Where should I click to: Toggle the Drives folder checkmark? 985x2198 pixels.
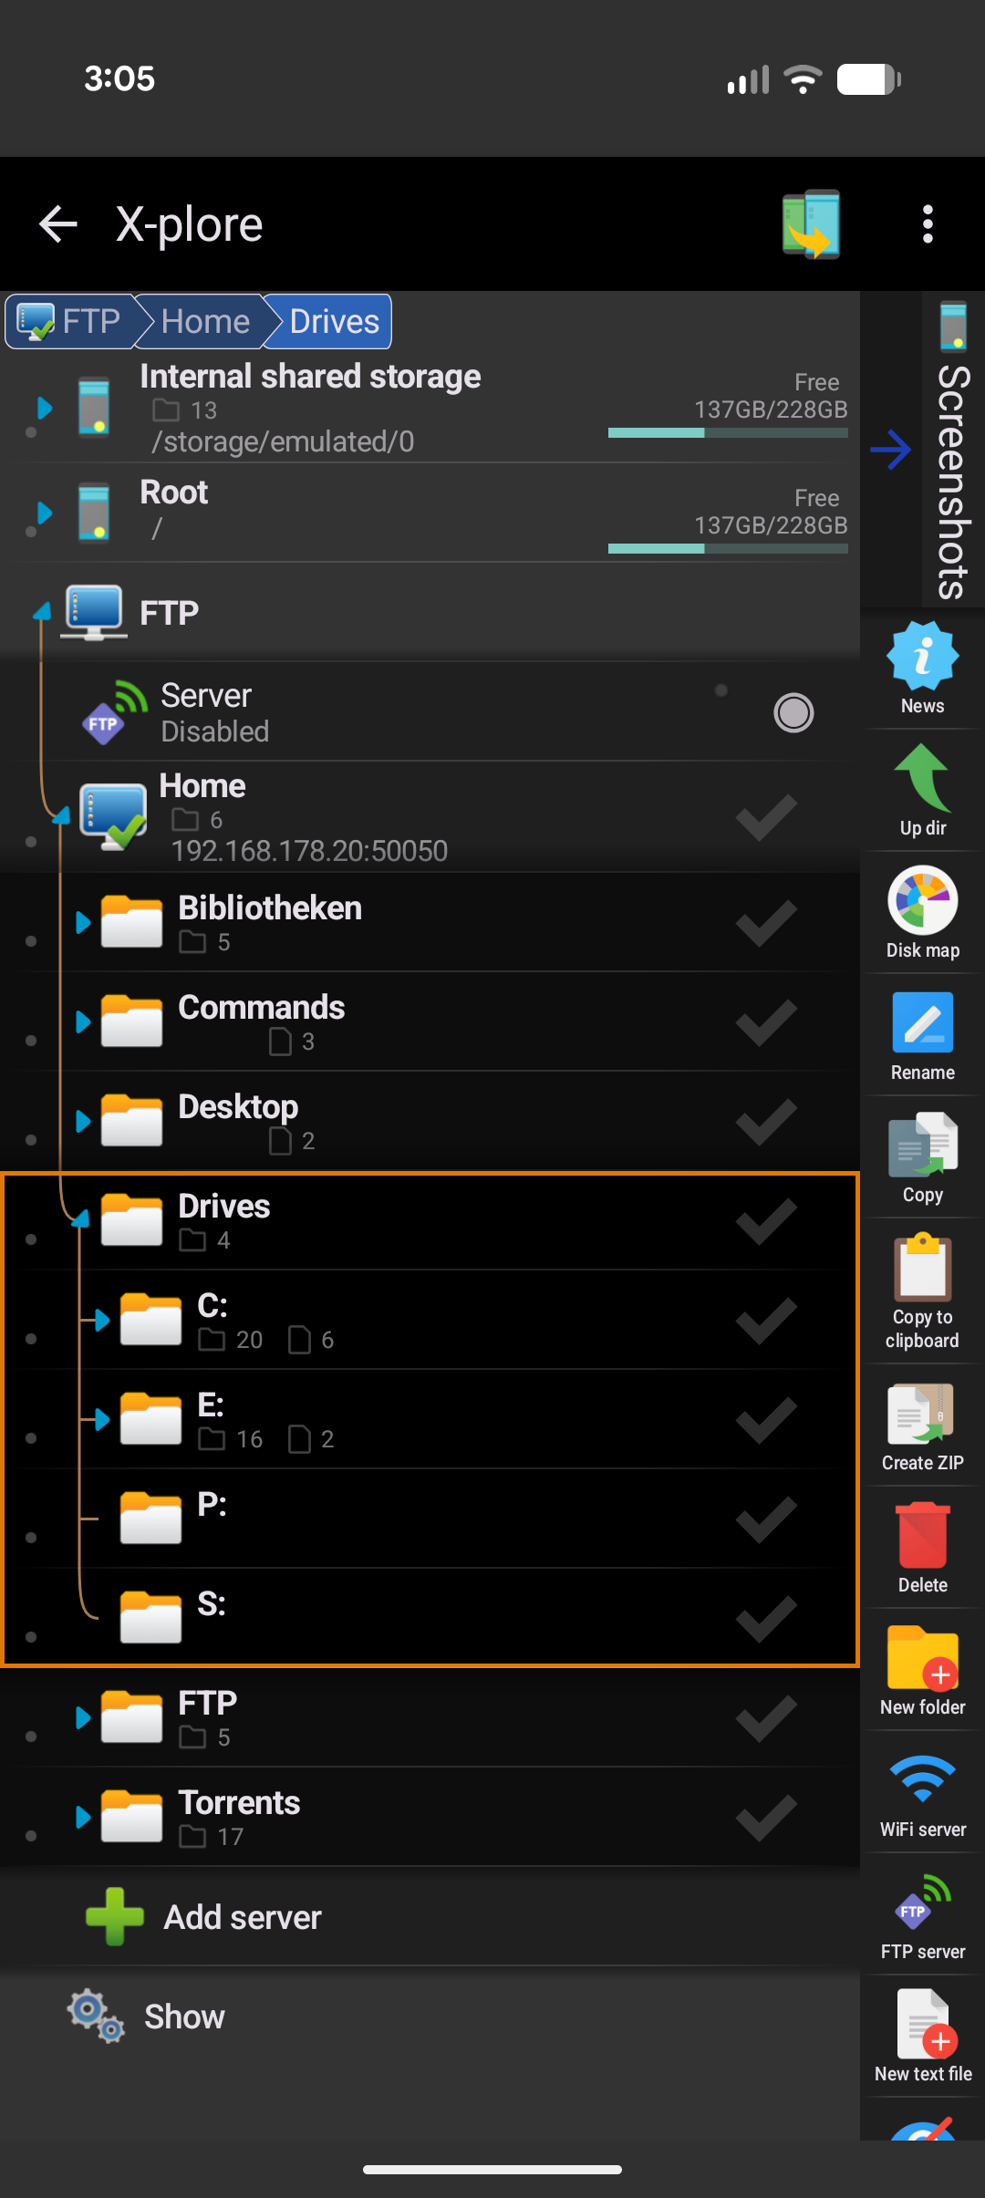pos(766,1220)
